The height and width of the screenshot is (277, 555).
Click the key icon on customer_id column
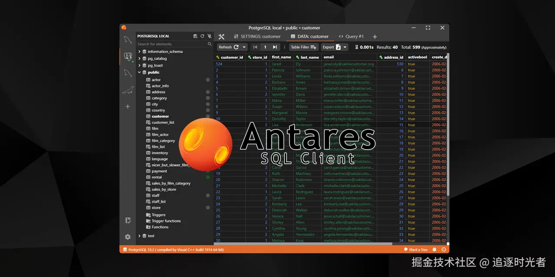[x=218, y=57]
